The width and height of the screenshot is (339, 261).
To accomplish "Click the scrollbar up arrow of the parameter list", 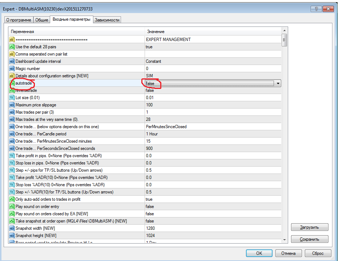I will pyautogui.click(x=284, y=30).
